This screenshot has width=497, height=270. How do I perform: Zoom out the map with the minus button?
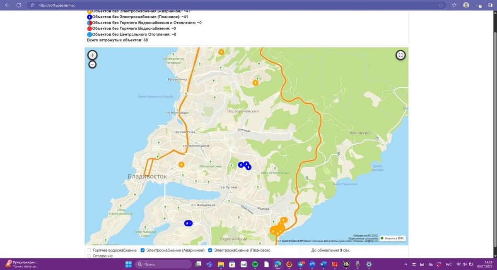click(92, 65)
